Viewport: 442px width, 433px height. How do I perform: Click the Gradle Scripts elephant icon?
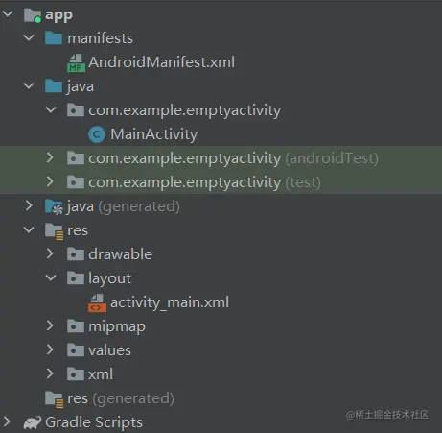pos(33,422)
